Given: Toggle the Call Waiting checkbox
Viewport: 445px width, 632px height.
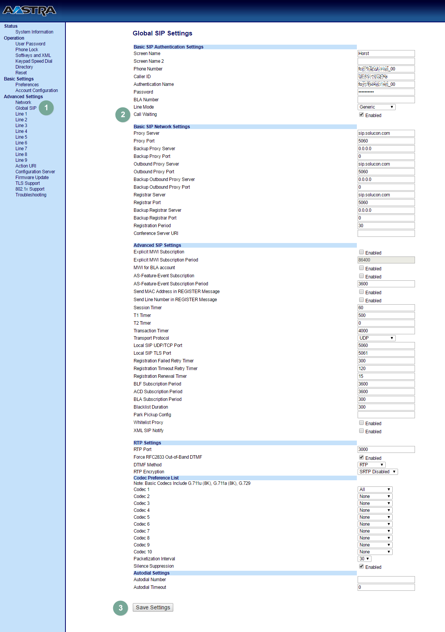Looking at the screenshot, I should (x=361, y=115).
